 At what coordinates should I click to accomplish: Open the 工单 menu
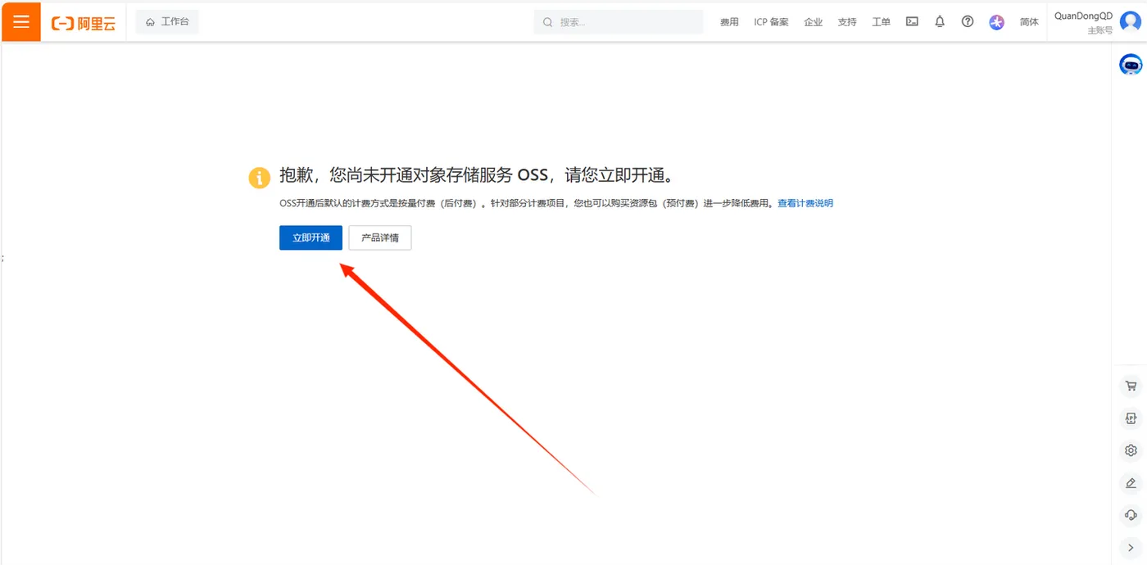click(881, 22)
